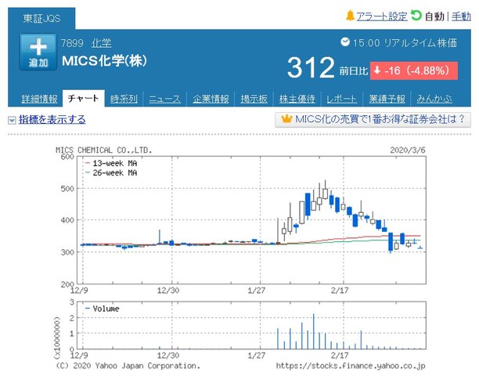The image size is (479, 376).
Task: Click 指標を表示する link
Action: coord(52,119)
